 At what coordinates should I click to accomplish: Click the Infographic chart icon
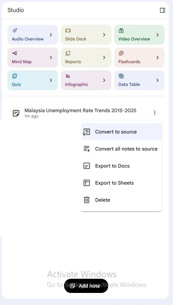click(x=68, y=76)
